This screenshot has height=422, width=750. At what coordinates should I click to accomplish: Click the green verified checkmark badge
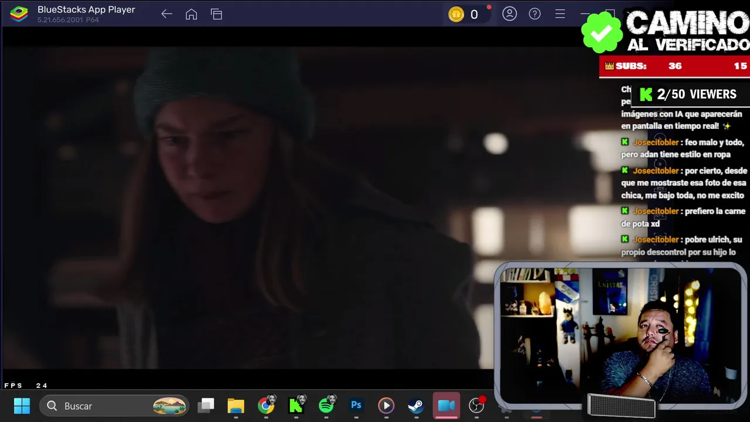click(602, 32)
